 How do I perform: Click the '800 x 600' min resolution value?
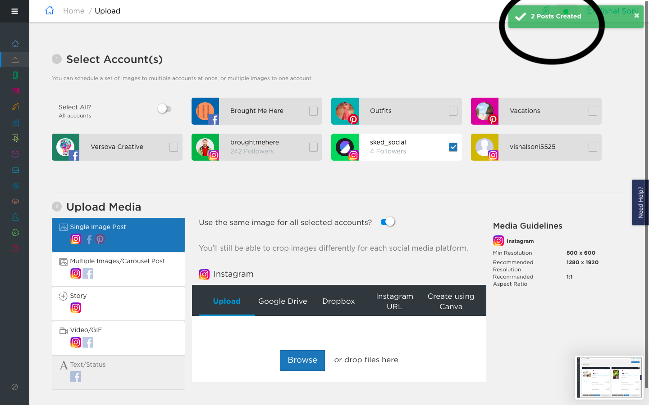[581, 253]
